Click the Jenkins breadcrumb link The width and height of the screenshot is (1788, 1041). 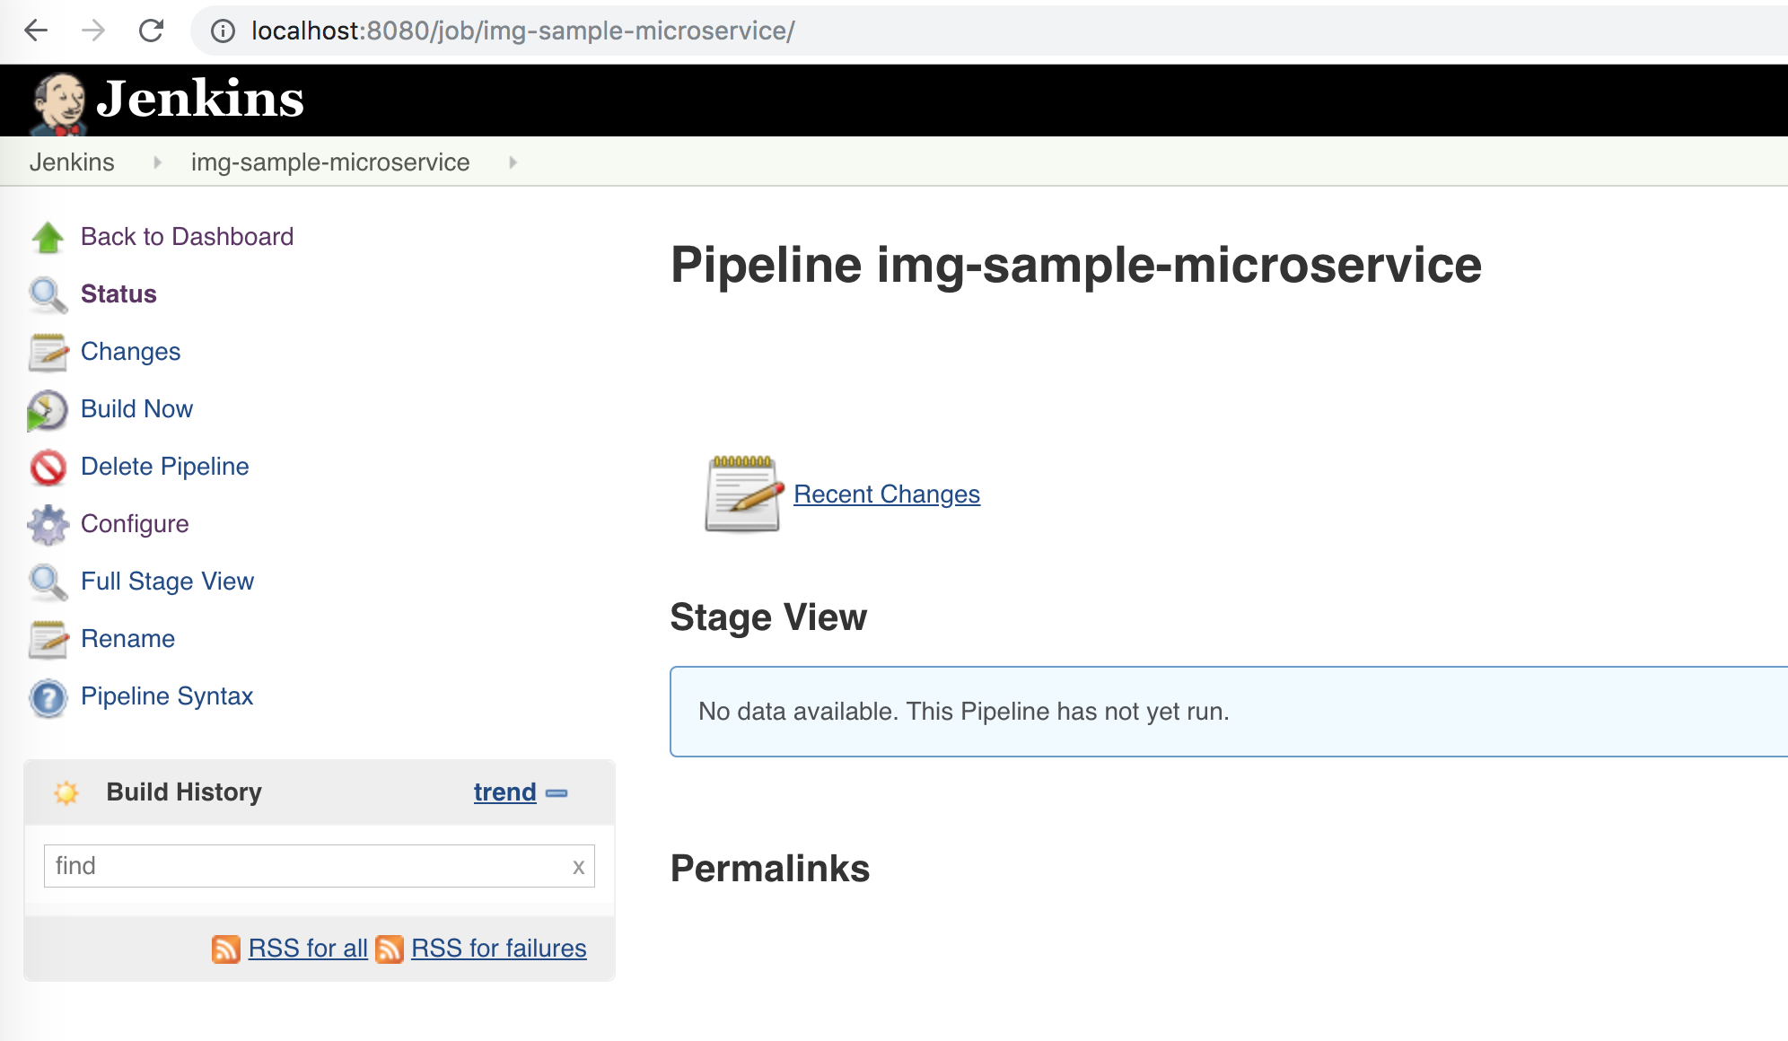pos(72,162)
